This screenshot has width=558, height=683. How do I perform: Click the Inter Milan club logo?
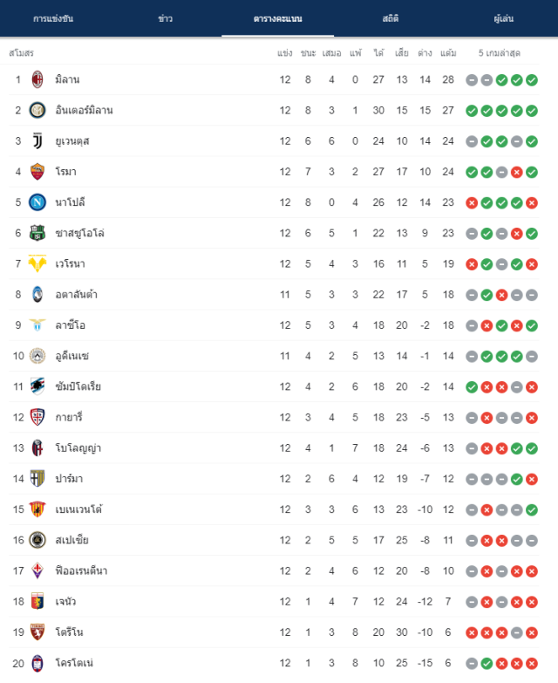(x=37, y=110)
